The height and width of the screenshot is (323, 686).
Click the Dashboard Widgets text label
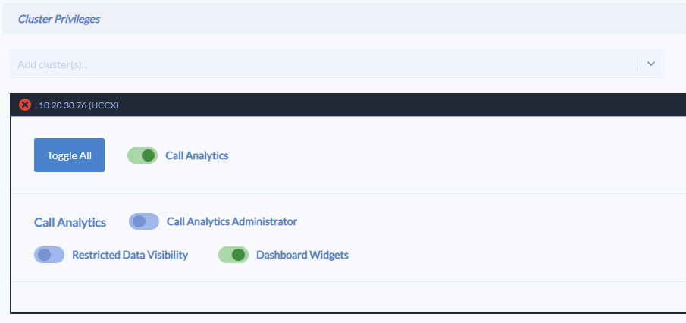pyautogui.click(x=302, y=255)
